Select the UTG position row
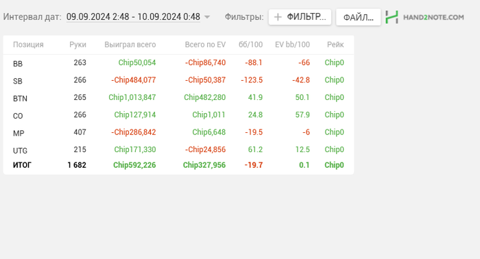 tap(178, 150)
